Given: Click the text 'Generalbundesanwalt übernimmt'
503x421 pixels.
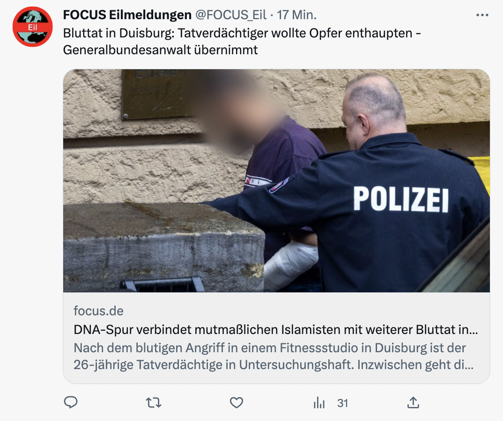Looking at the screenshot, I should (160, 50).
